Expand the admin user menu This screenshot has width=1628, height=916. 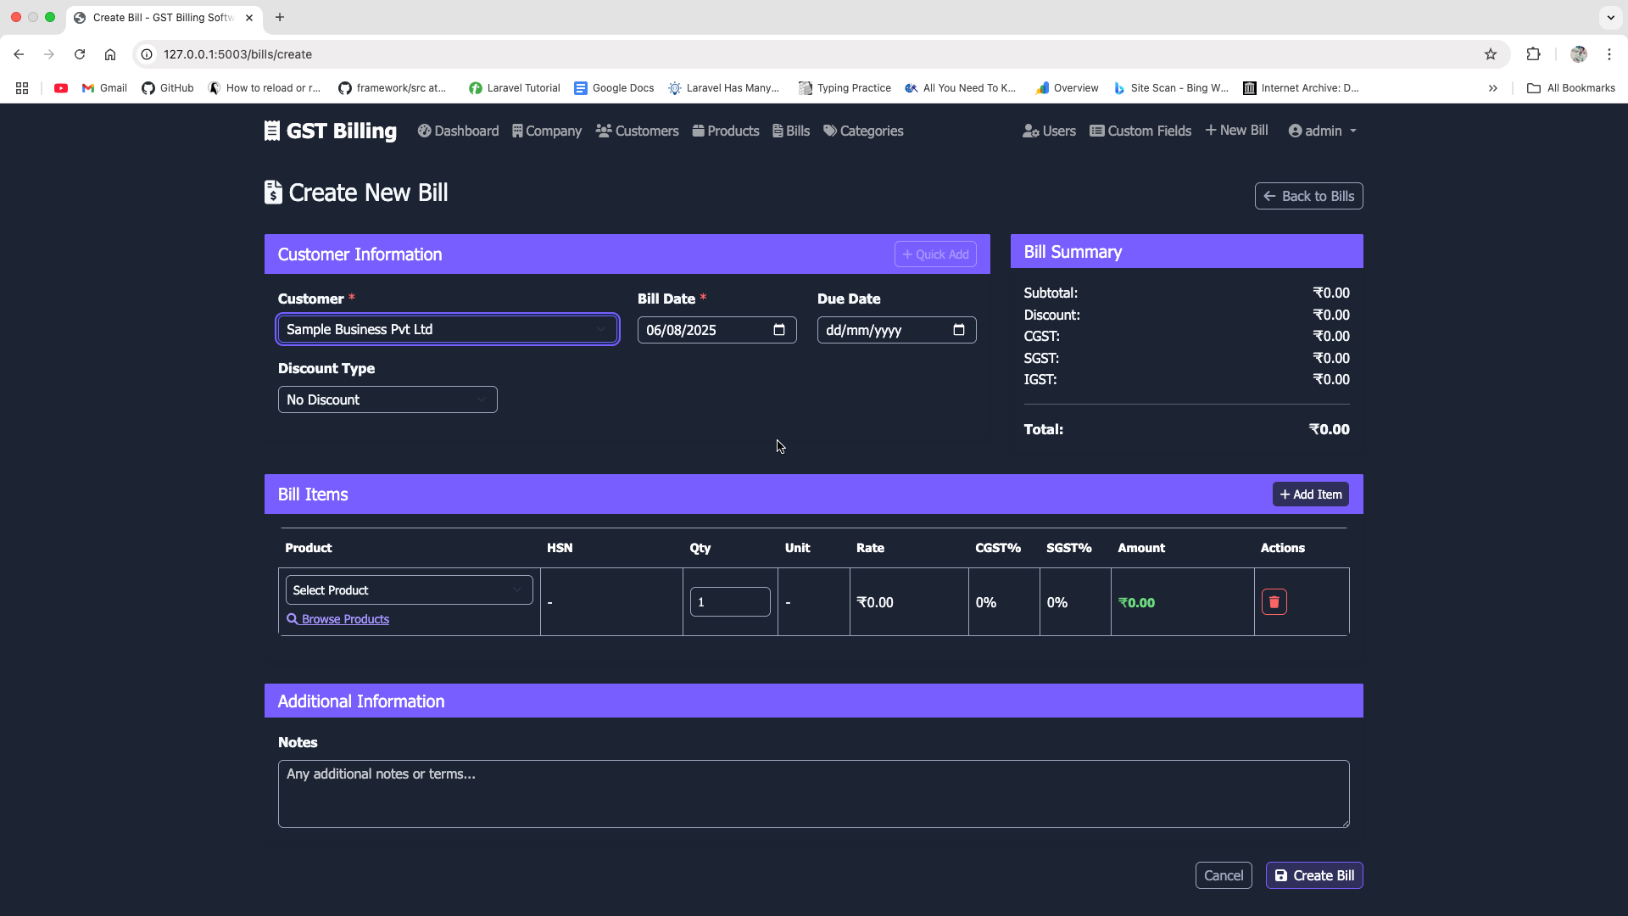click(1323, 131)
